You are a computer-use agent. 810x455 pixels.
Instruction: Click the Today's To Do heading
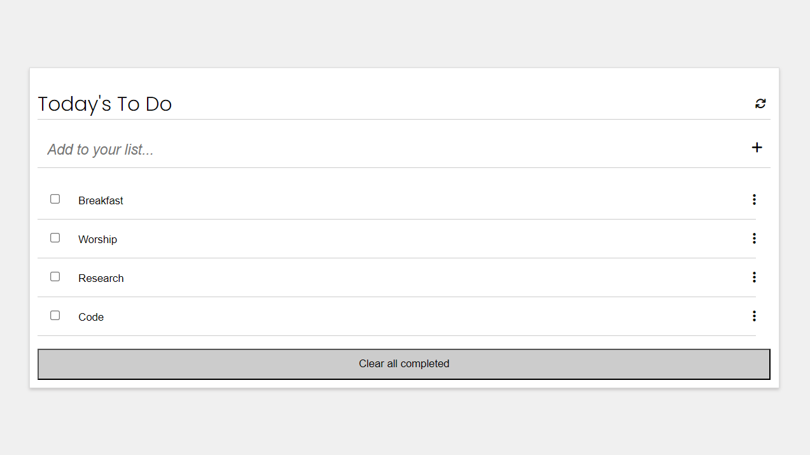(105, 104)
